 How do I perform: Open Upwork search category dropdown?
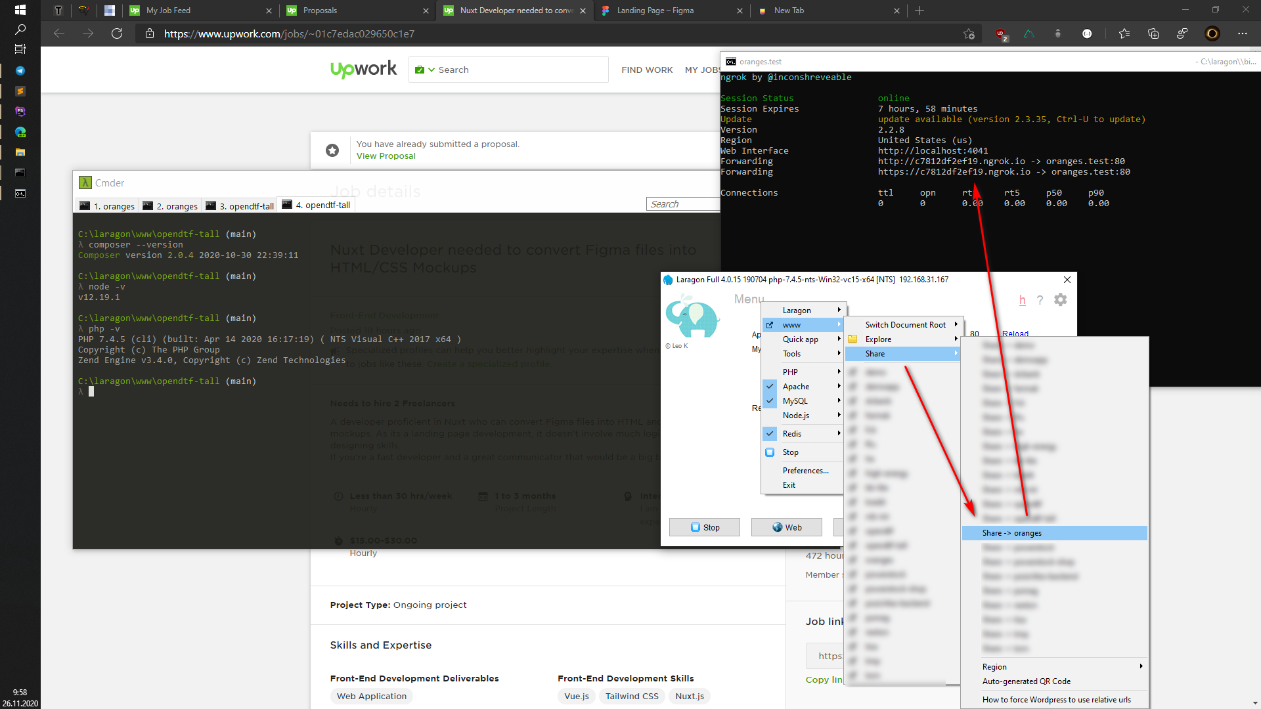[x=425, y=70]
